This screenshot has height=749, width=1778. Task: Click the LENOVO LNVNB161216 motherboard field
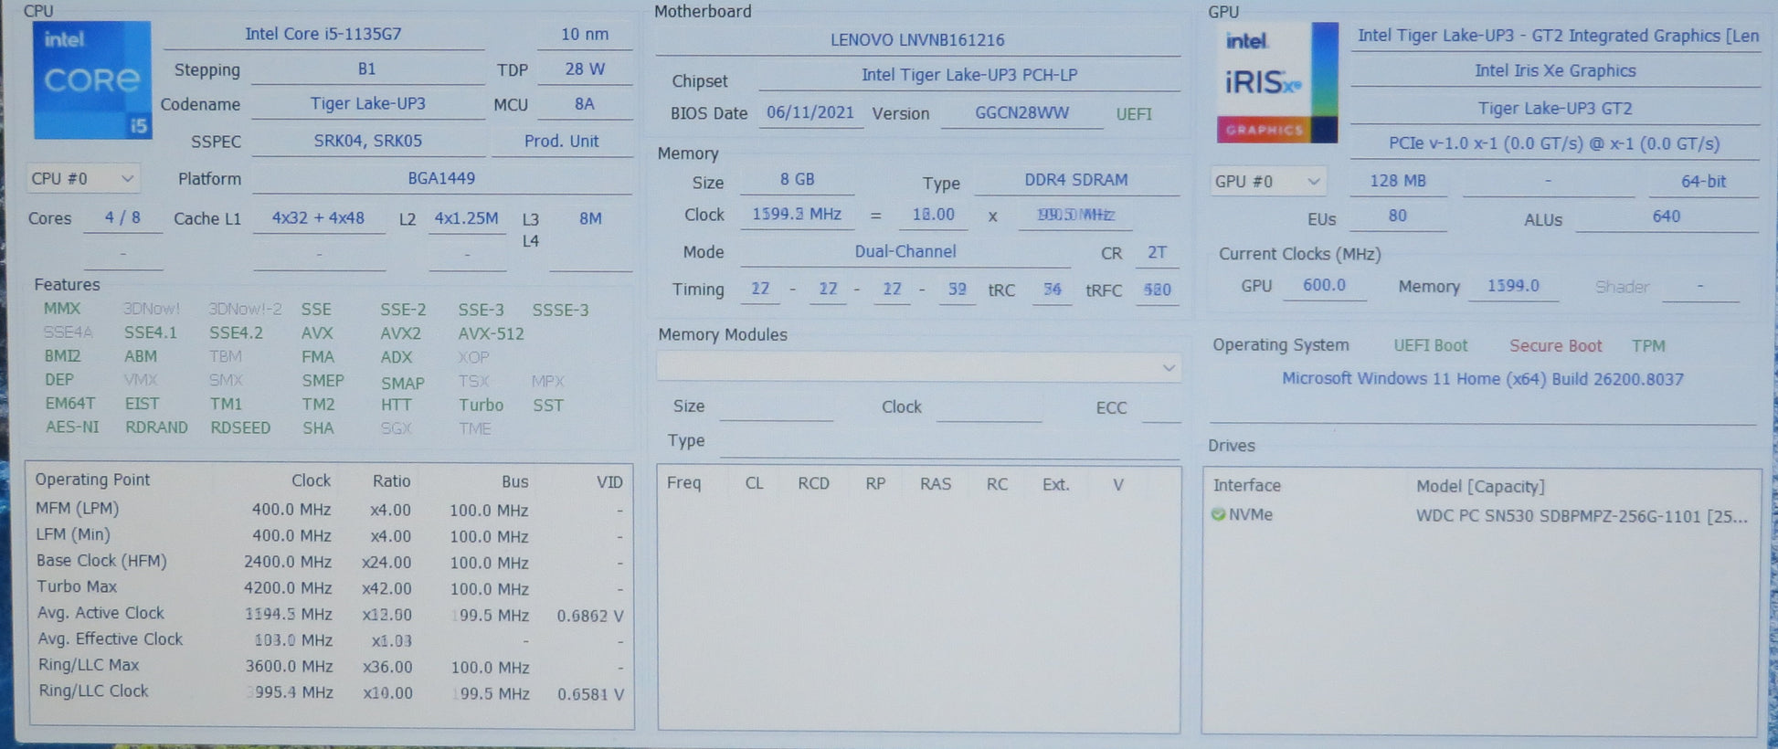click(917, 40)
